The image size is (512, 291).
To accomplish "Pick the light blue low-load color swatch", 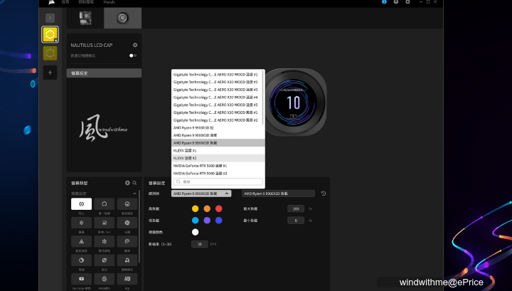I will tap(196, 221).
